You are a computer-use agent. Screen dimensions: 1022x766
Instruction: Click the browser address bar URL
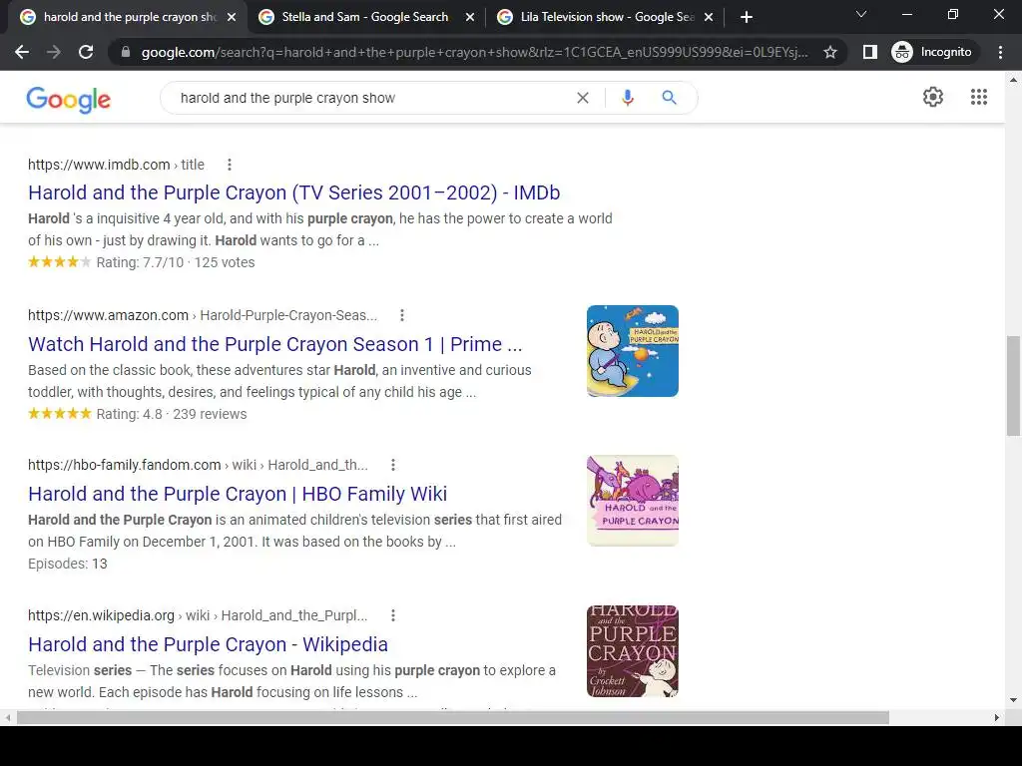tap(474, 52)
